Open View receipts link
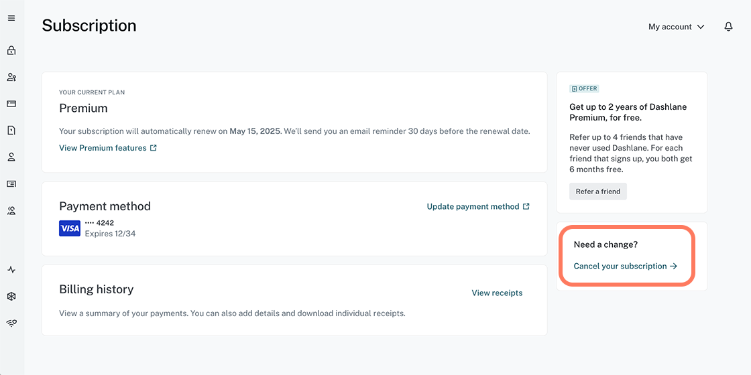The height and width of the screenshot is (375, 751). coord(497,293)
